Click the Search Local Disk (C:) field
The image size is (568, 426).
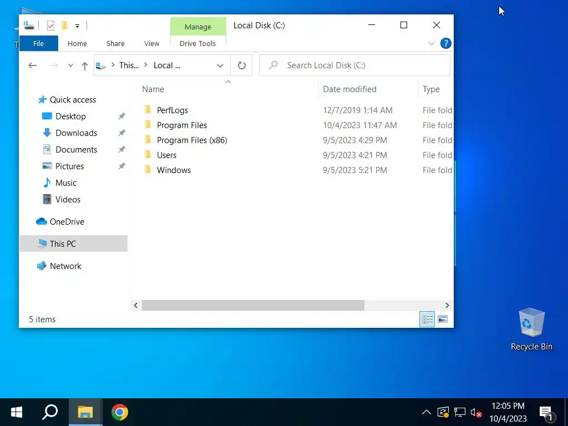[x=354, y=65]
